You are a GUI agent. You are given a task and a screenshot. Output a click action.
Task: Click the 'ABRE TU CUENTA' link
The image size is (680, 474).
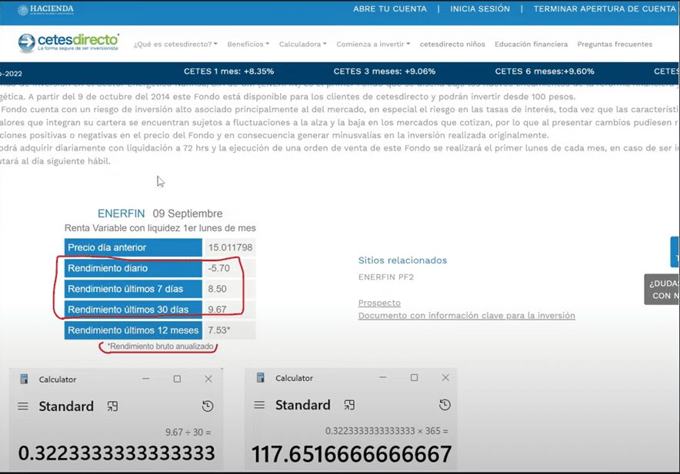[x=389, y=9]
